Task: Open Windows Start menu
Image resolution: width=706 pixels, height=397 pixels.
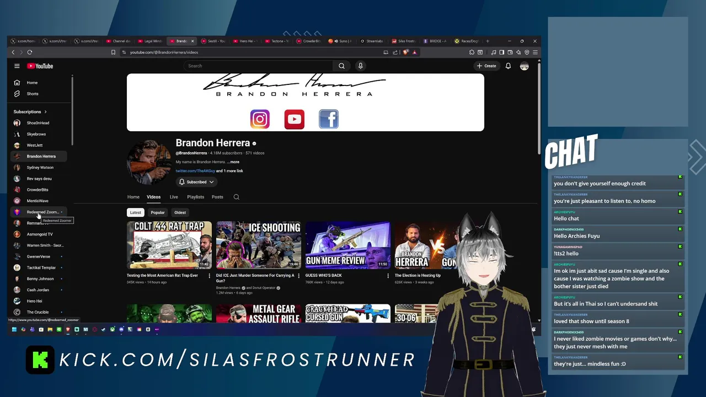Action: coord(14,330)
